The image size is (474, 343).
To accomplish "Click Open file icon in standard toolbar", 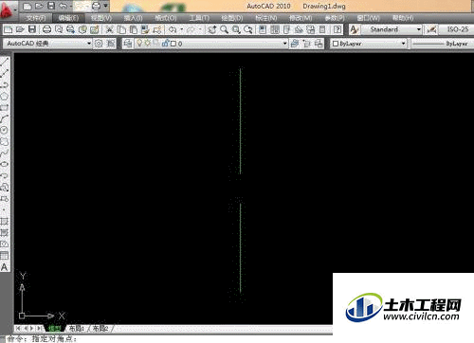I will 20,29.
